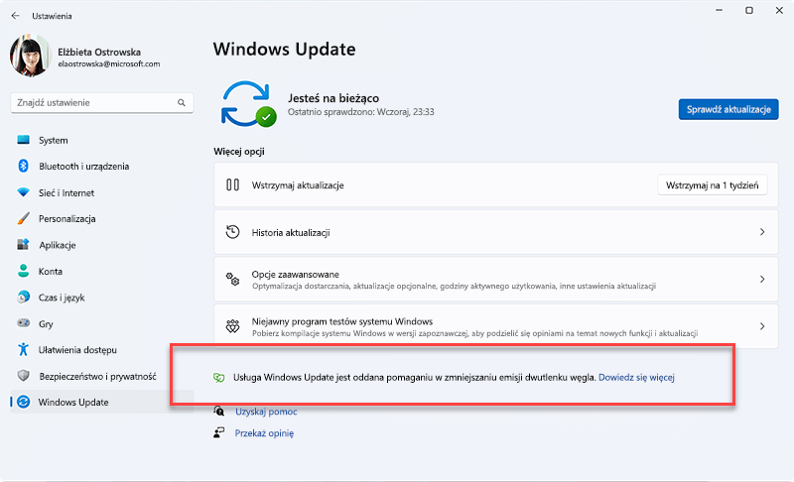
Task: Expand Opcje zaawansowane via its chevron
Action: [762, 280]
